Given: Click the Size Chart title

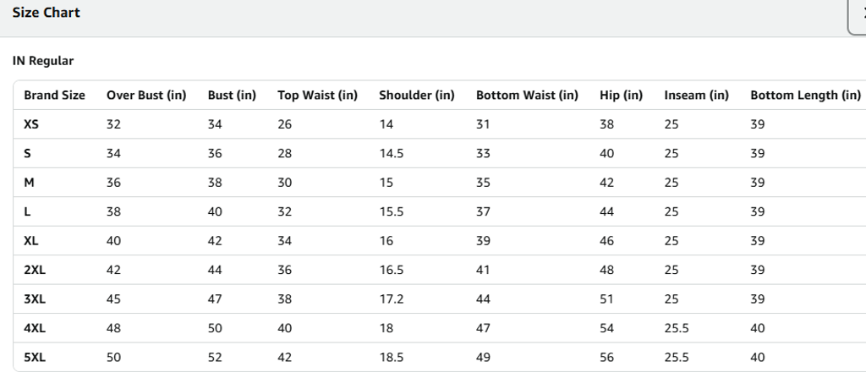Looking at the screenshot, I should [x=47, y=13].
